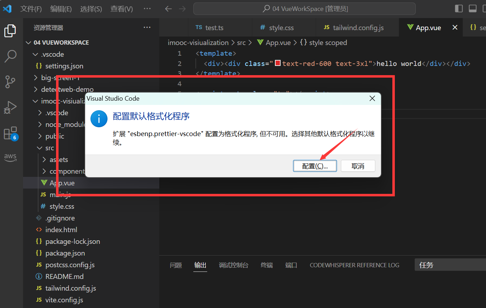Switch to the 终端 panel tab
This screenshot has height=308, width=486.
coord(267,265)
